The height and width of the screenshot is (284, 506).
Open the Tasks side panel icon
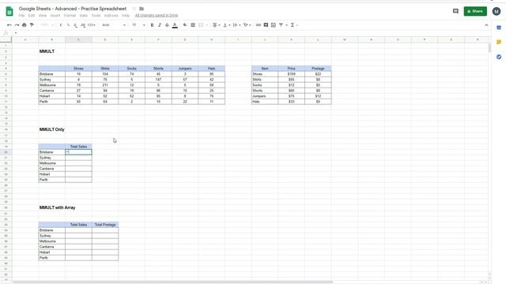tap(499, 57)
